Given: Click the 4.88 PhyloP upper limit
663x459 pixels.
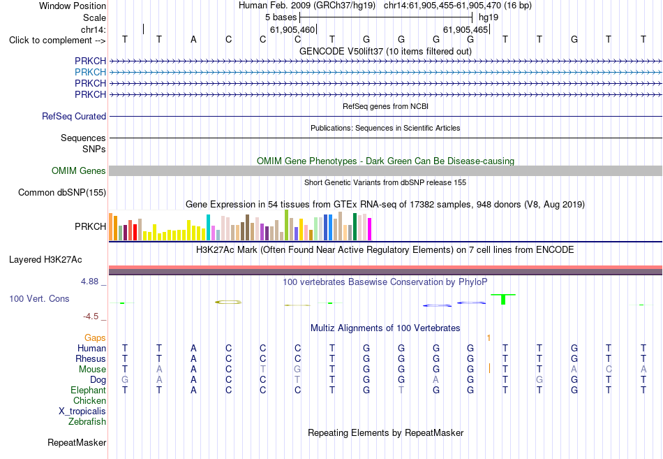Looking at the screenshot, I should tap(89, 282).
